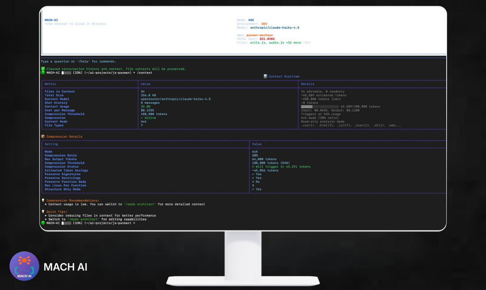Image resolution: width=486 pixels, height=290 pixels.
Task: Click the 'Setting' column header
Action: [51, 144]
